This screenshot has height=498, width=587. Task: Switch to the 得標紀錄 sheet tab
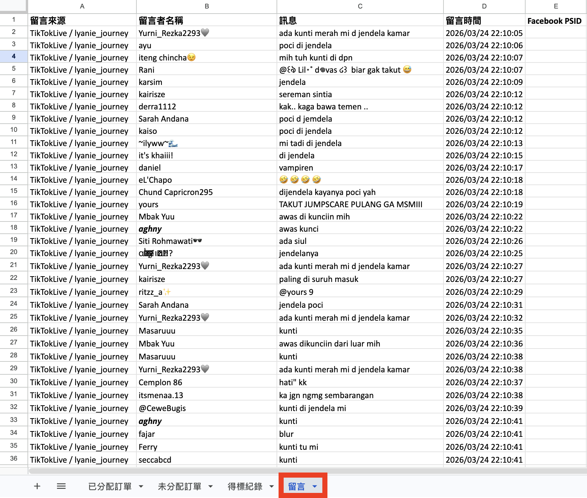245,486
